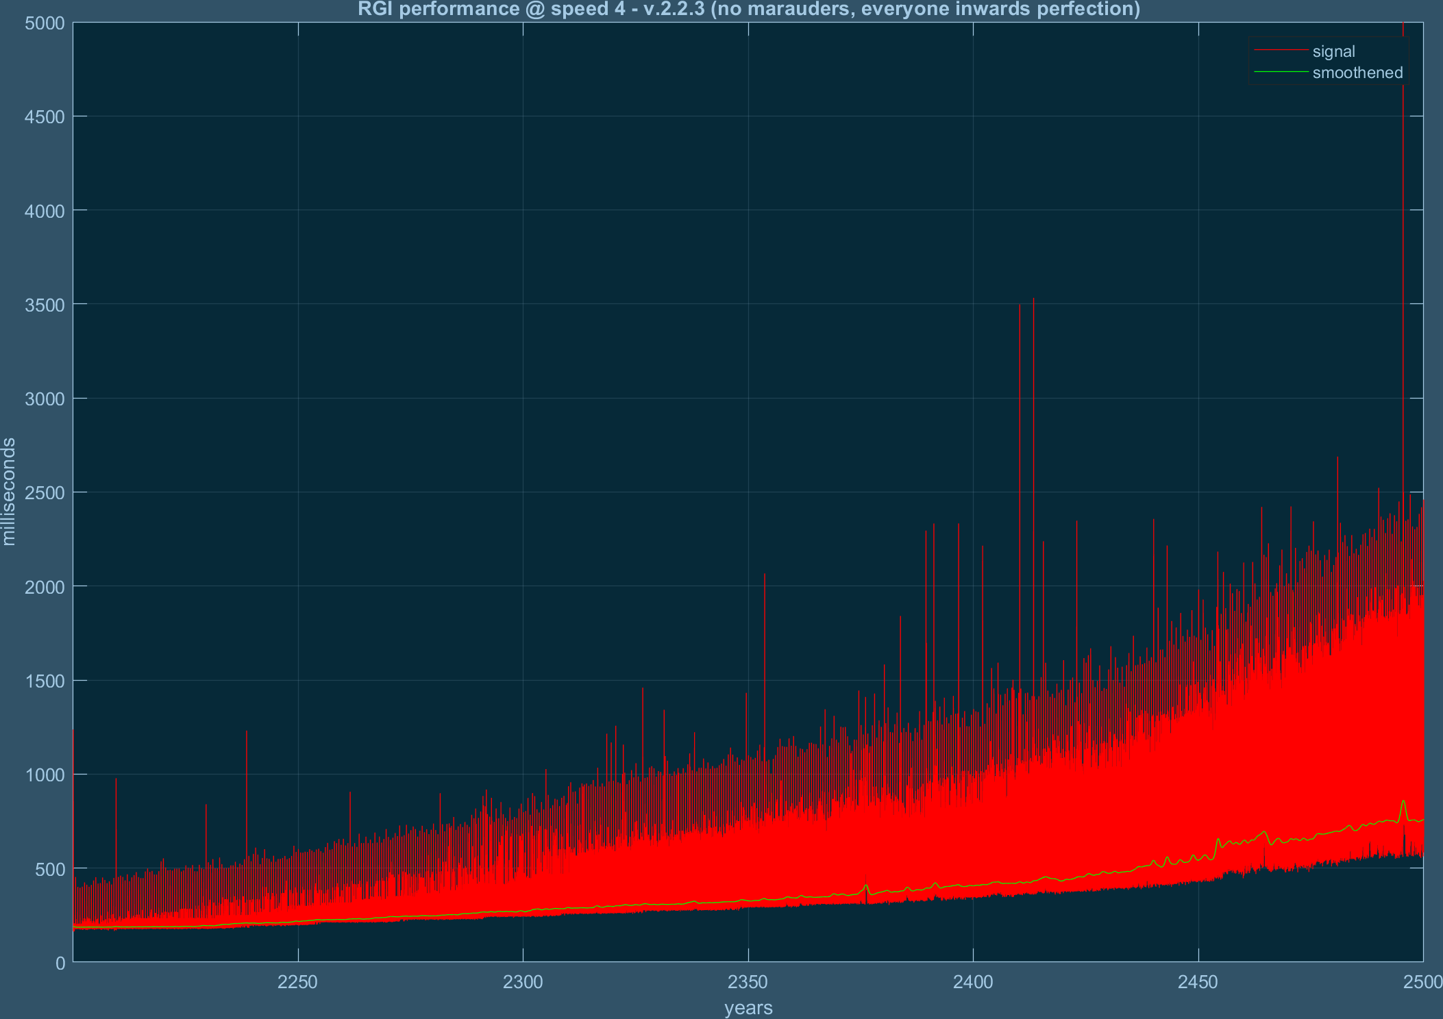The height and width of the screenshot is (1019, 1443).
Task: Click the 2500 x-axis tick label
Action: 1422,982
